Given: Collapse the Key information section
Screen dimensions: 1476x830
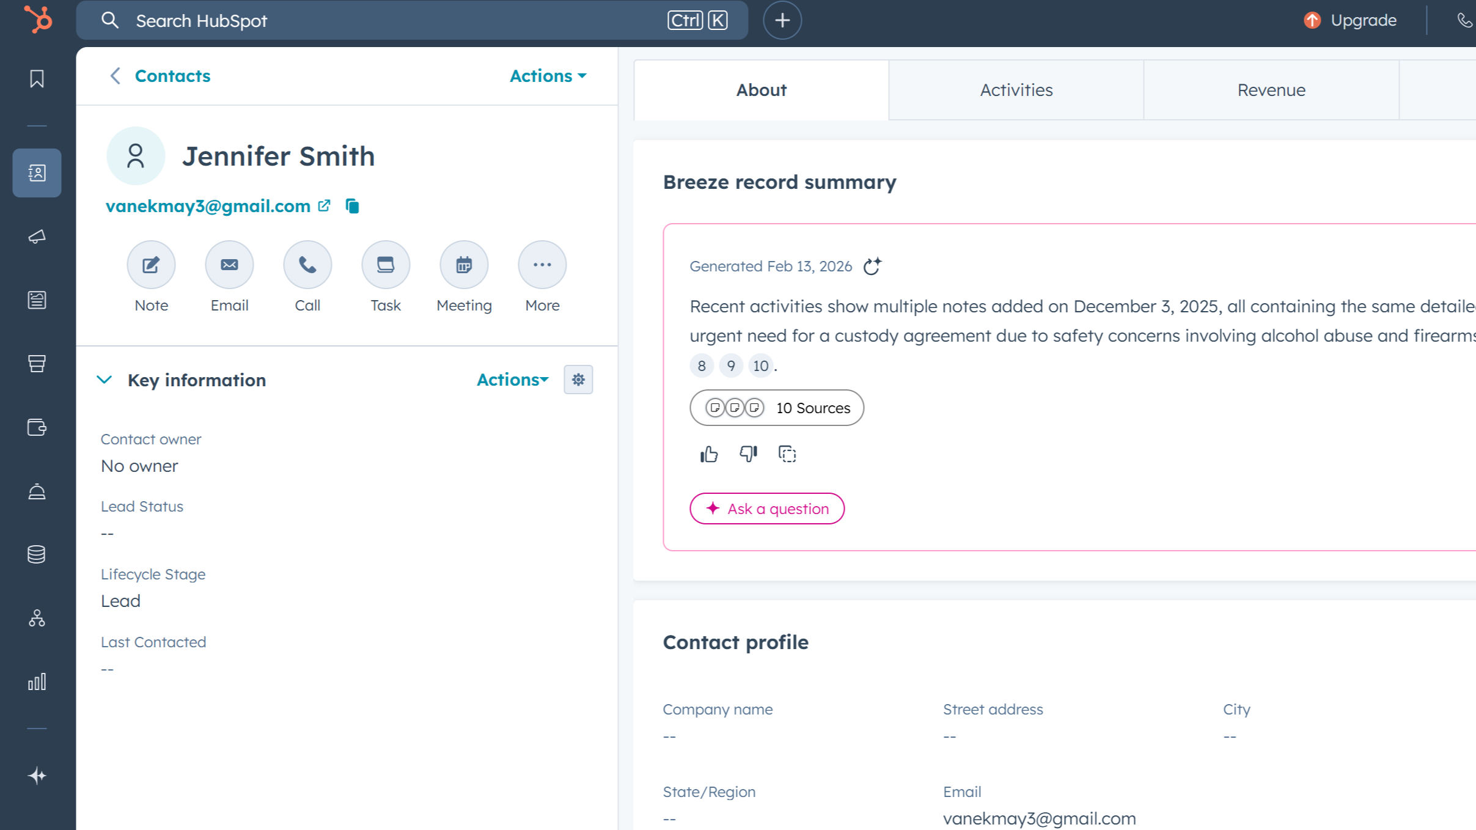Looking at the screenshot, I should [105, 380].
